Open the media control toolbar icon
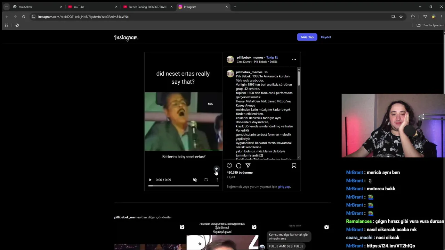This screenshot has width=445, height=250. [x=425, y=16]
